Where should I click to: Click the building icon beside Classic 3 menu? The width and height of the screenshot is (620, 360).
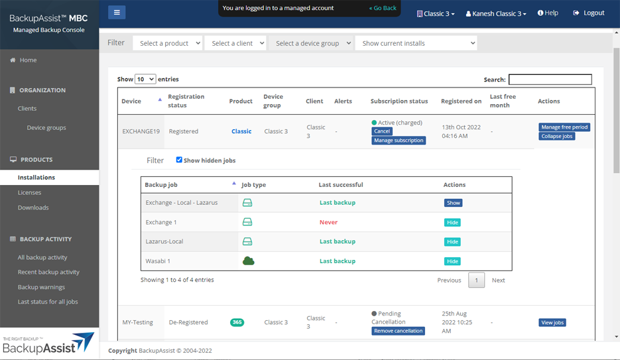pos(420,14)
